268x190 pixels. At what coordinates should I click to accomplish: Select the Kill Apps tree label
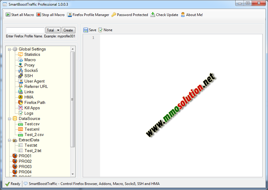(32, 108)
